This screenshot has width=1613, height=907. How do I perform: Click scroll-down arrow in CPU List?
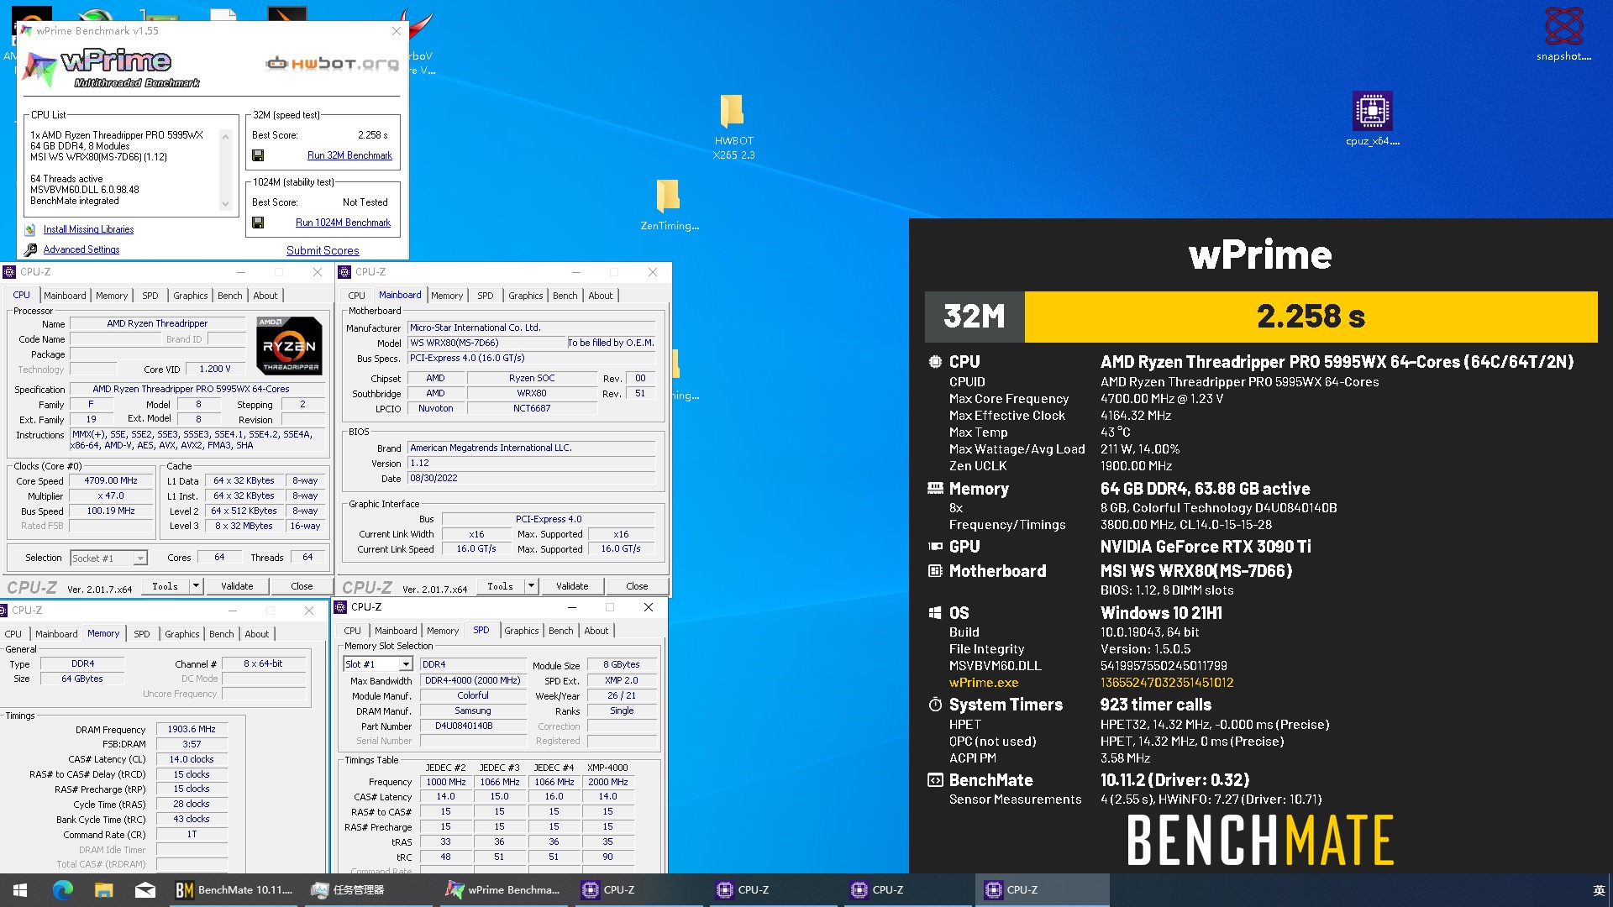click(225, 204)
